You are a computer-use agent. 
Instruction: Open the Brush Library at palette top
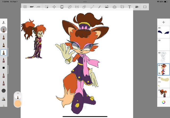tap(3, 22)
